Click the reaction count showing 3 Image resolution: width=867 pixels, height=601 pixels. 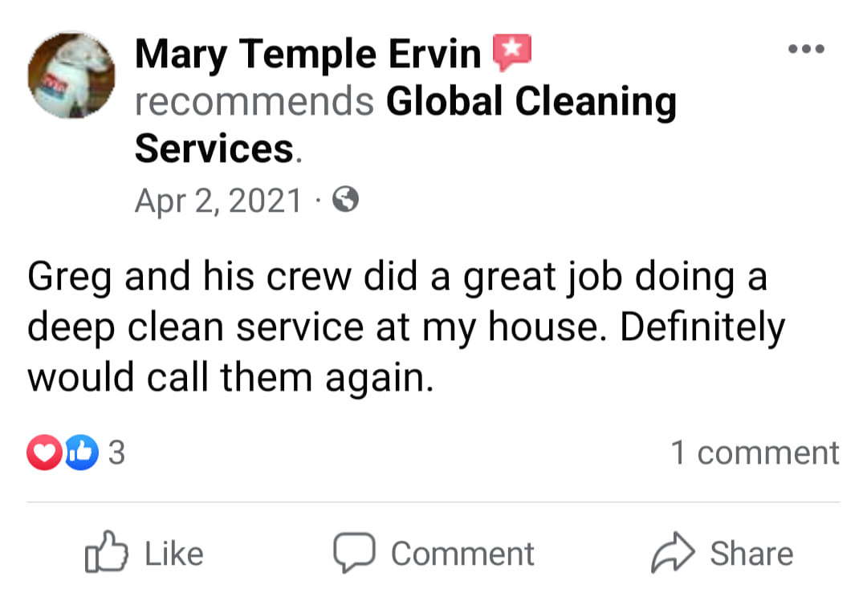(116, 452)
